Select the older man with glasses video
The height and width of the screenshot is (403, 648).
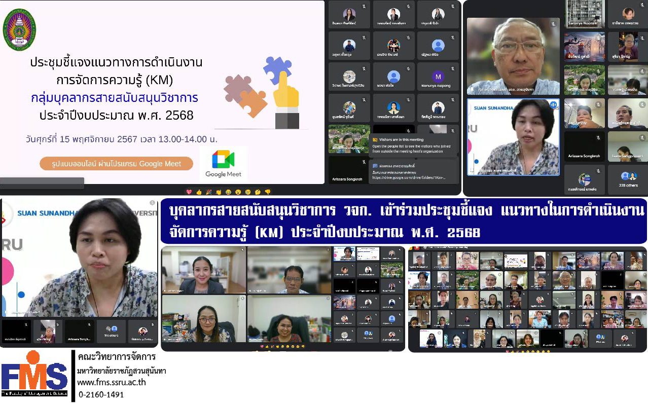(x=513, y=56)
